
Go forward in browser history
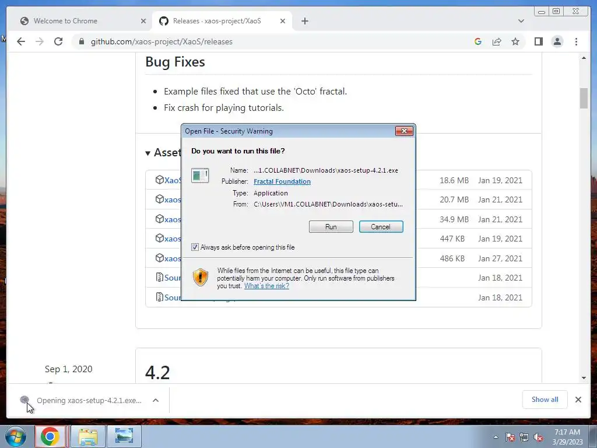pos(40,41)
